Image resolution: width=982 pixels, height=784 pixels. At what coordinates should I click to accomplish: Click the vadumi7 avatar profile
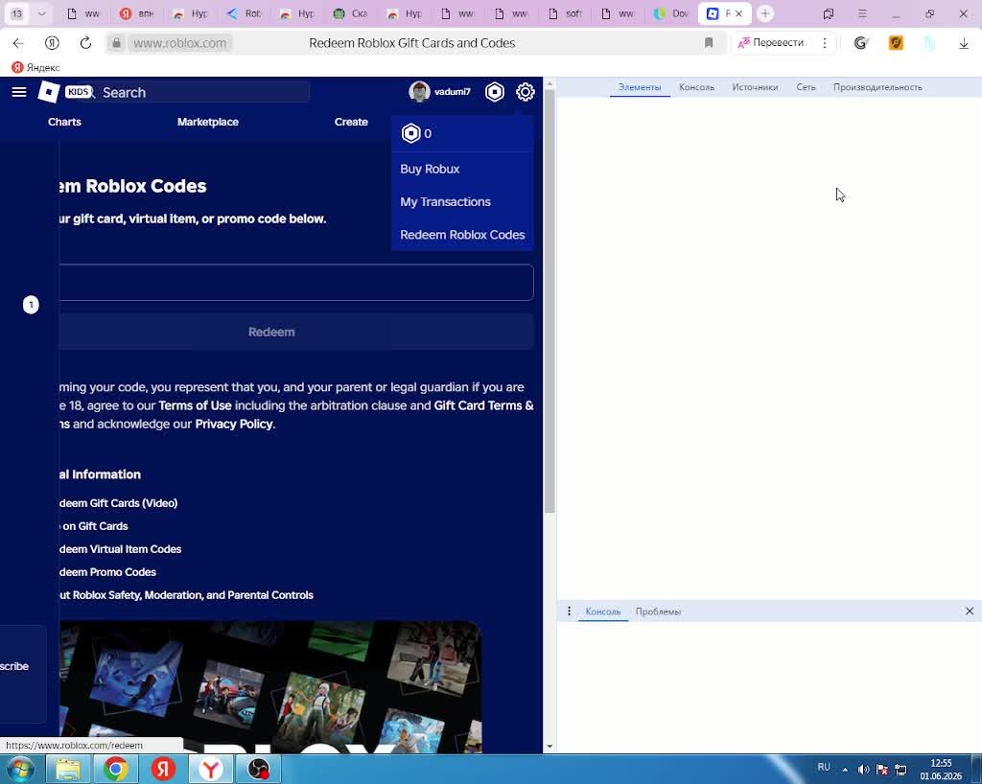pyautogui.click(x=419, y=92)
